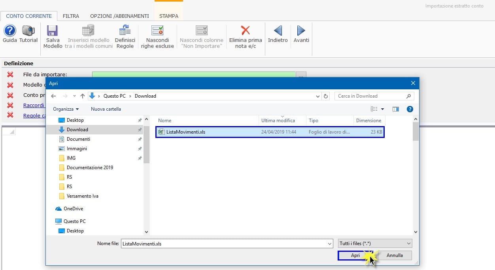The image size is (495, 270).
Task: Click the Salva Modello save icon
Action: (53, 31)
